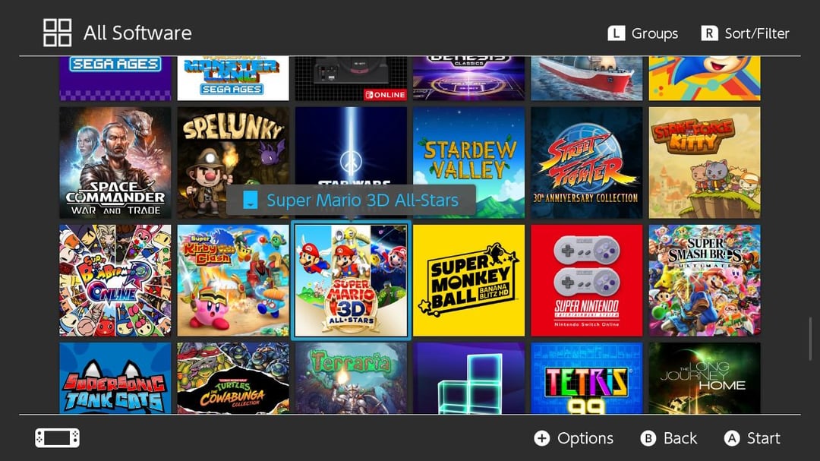
Task: Tap the Options button
Action: (574, 438)
